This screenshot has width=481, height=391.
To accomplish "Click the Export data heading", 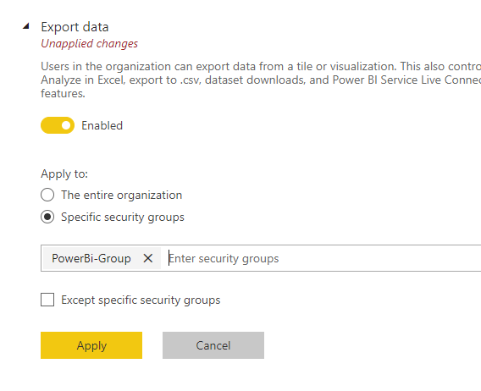I will (x=75, y=27).
